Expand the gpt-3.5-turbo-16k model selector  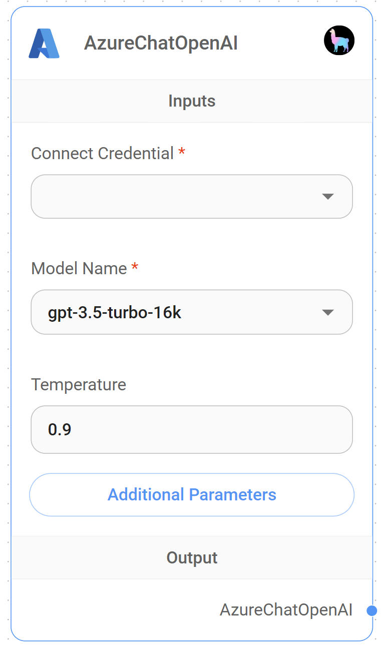click(192, 312)
